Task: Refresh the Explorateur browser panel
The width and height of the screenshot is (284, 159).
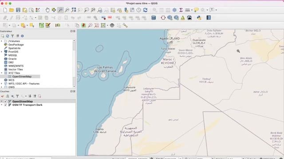Action: pos(8,36)
